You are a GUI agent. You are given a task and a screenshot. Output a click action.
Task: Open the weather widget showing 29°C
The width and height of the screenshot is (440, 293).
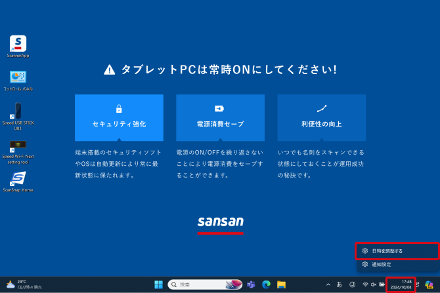coord(24,284)
